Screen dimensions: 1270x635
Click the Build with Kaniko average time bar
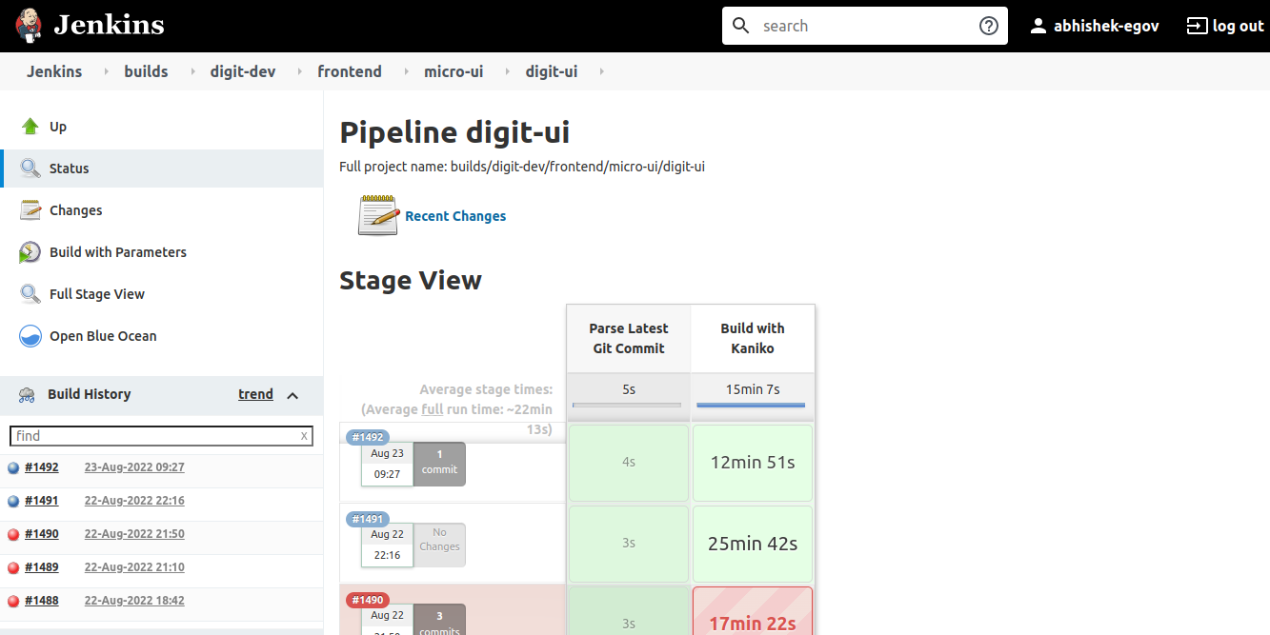[751, 405]
